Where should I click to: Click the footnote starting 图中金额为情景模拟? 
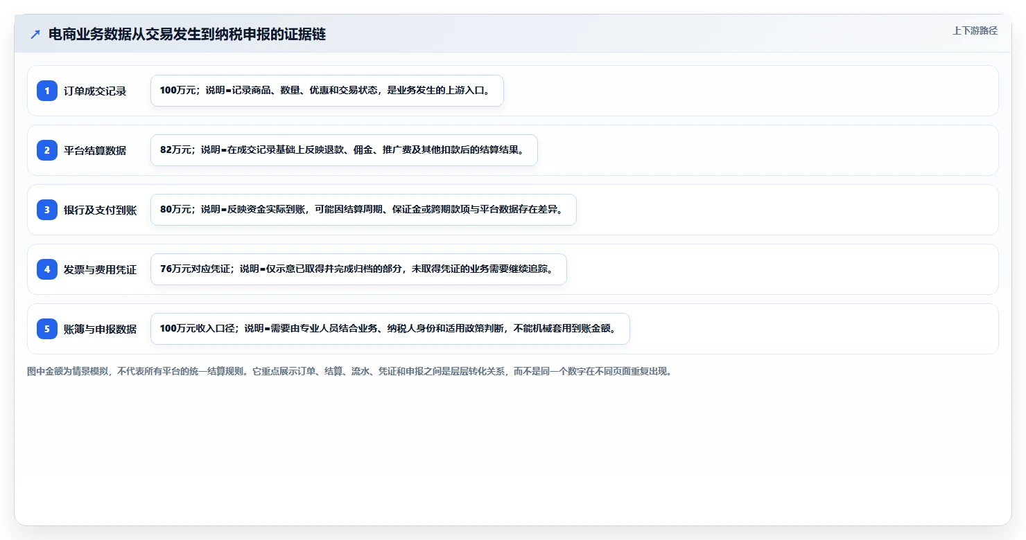point(349,371)
